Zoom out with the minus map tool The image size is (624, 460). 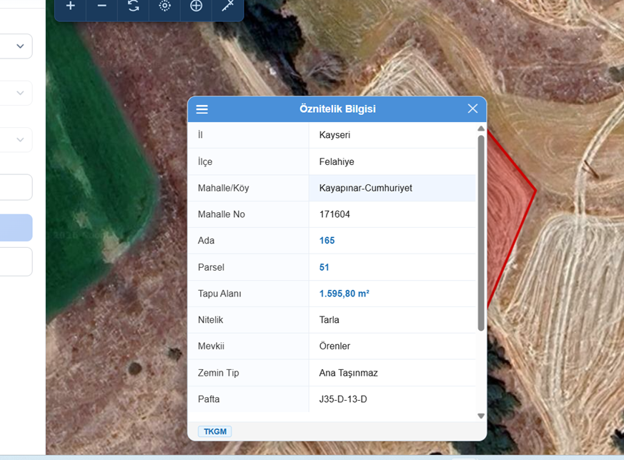click(x=102, y=6)
